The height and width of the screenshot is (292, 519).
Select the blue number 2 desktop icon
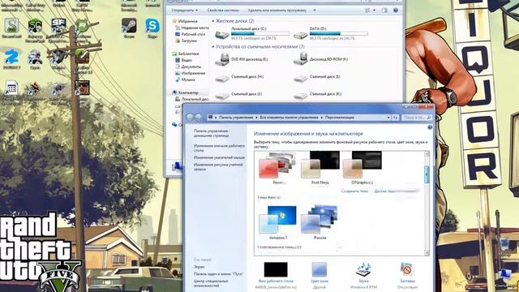coord(11,58)
